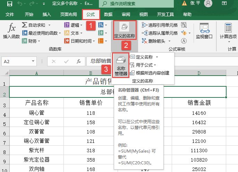
Task: Select cell containing 铜心管
Action: tap(36, 113)
